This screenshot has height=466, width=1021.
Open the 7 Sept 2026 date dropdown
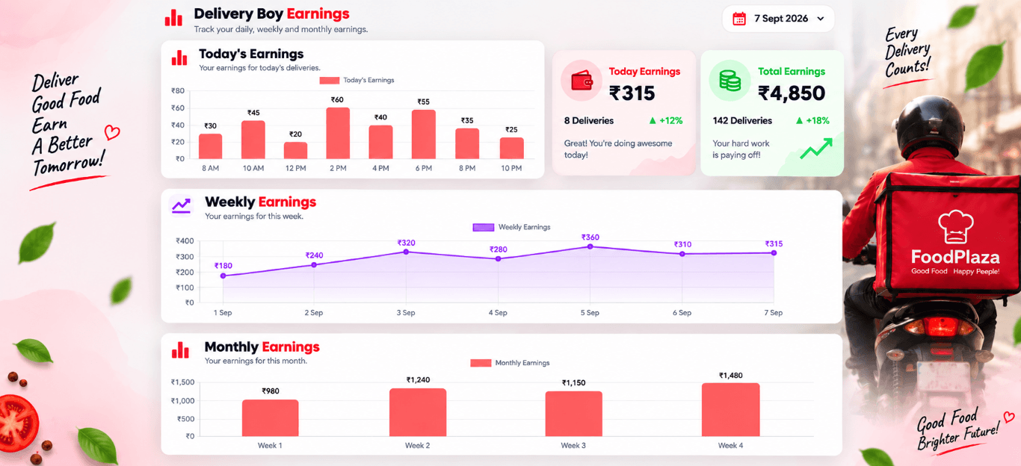tap(778, 19)
